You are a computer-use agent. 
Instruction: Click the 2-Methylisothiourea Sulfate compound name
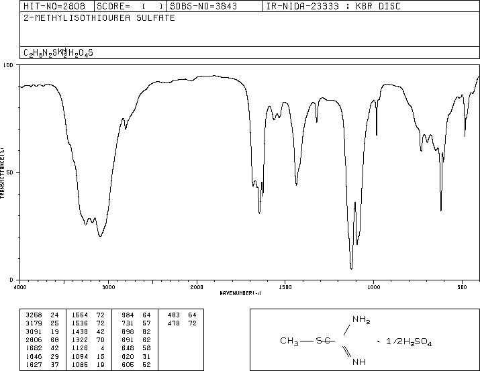click(x=99, y=17)
